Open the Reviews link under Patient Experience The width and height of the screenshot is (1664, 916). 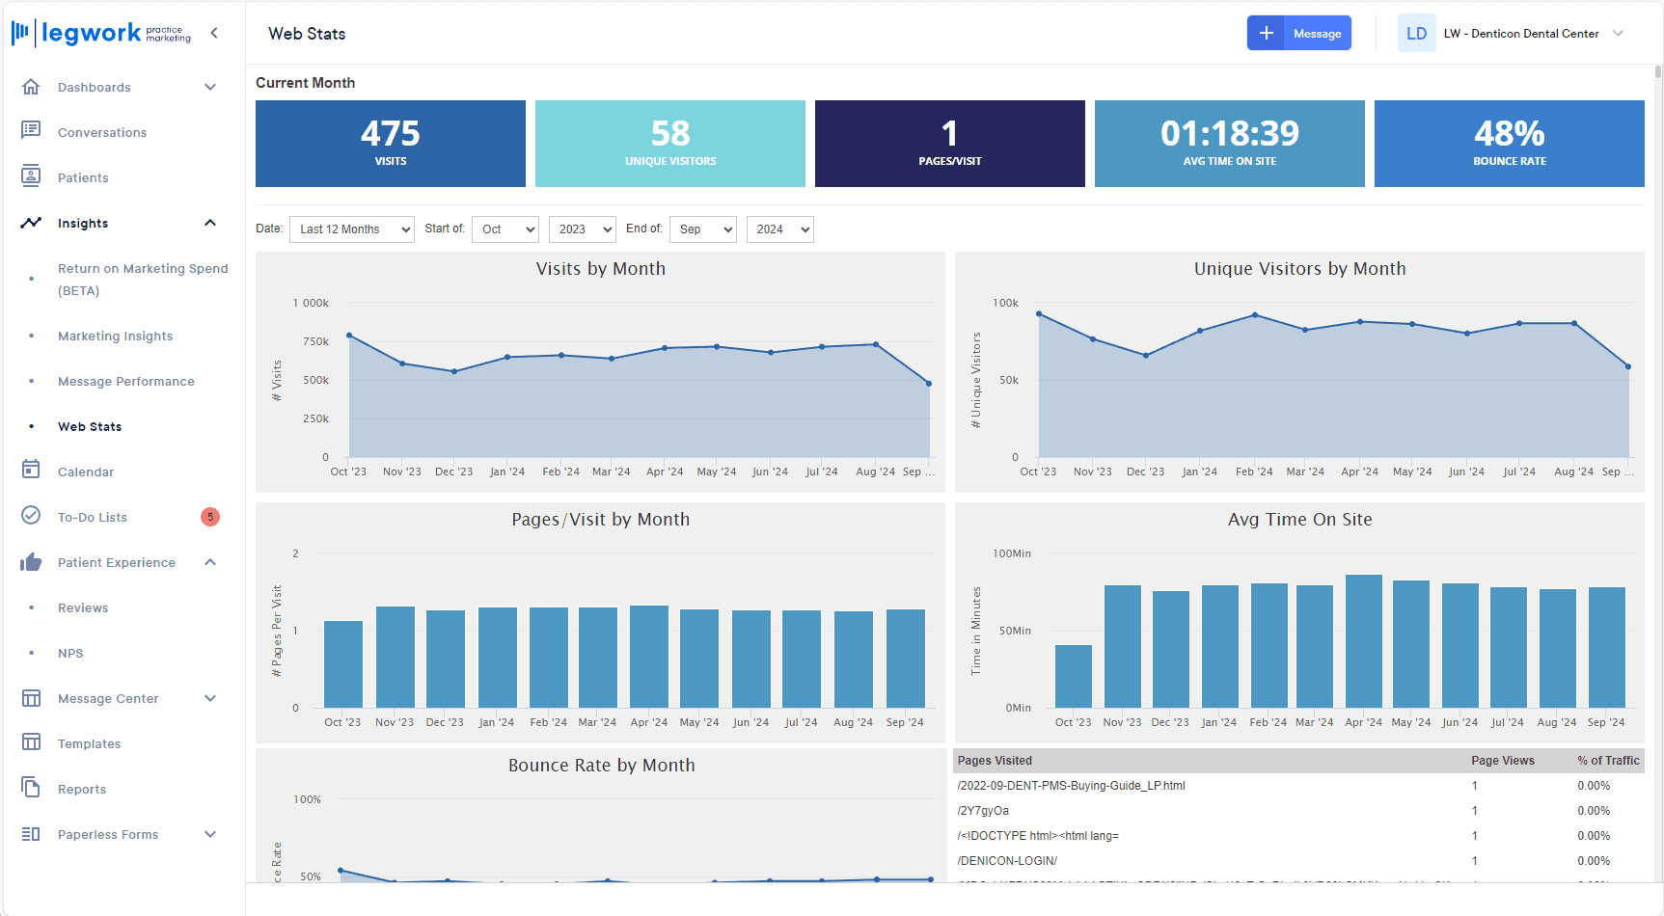tap(83, 607)
